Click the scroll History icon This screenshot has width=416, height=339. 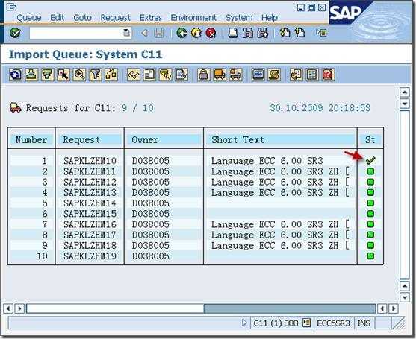click(274, 75)
